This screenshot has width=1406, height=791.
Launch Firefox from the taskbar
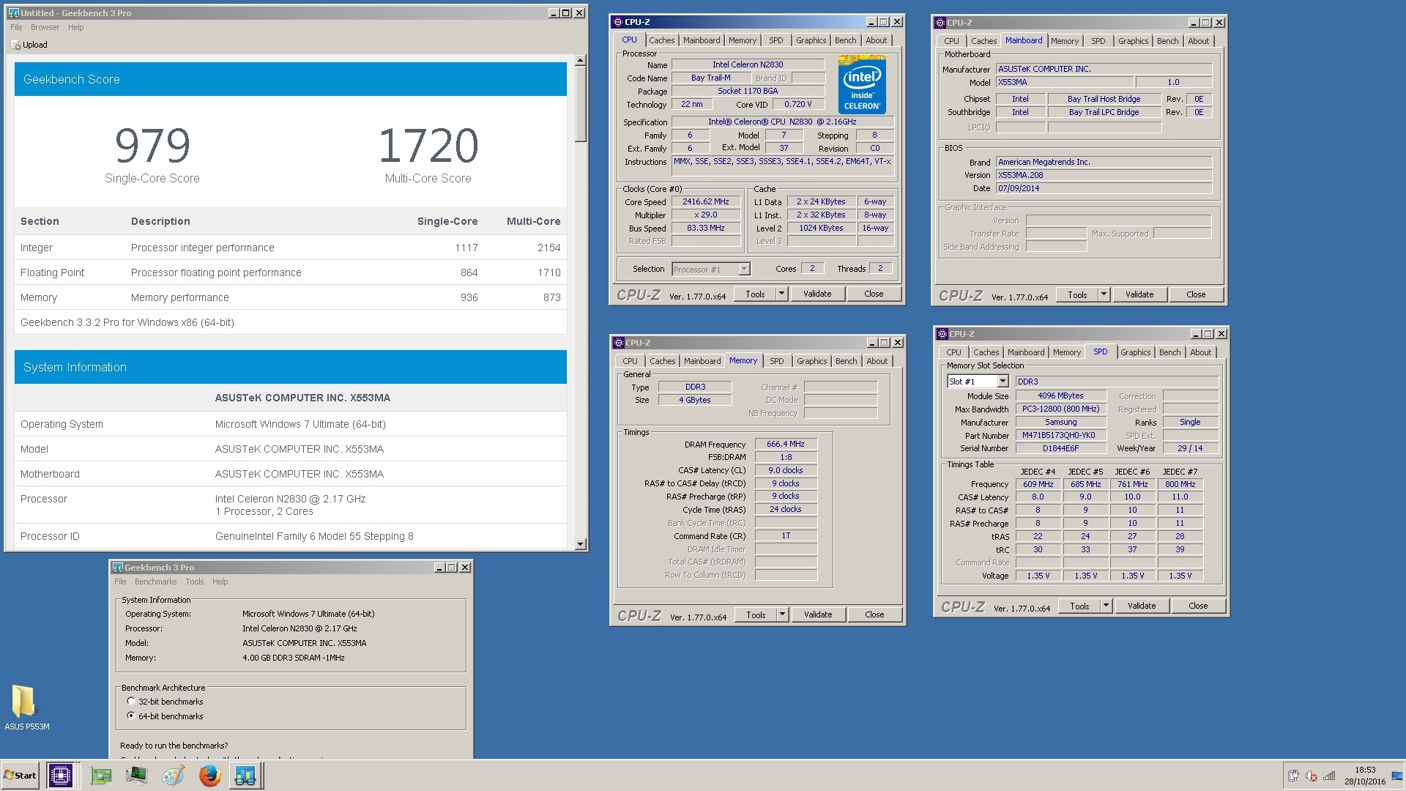click(x=209, y=776)
